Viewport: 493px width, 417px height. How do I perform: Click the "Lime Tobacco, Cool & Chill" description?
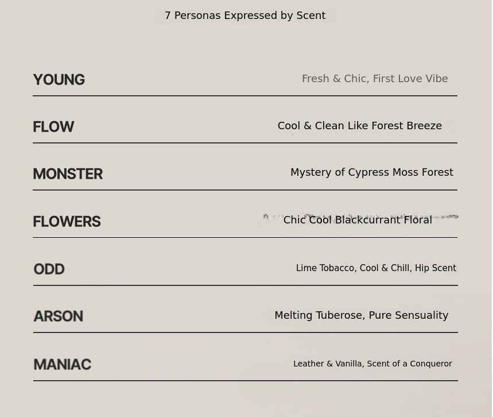[376, 268]
